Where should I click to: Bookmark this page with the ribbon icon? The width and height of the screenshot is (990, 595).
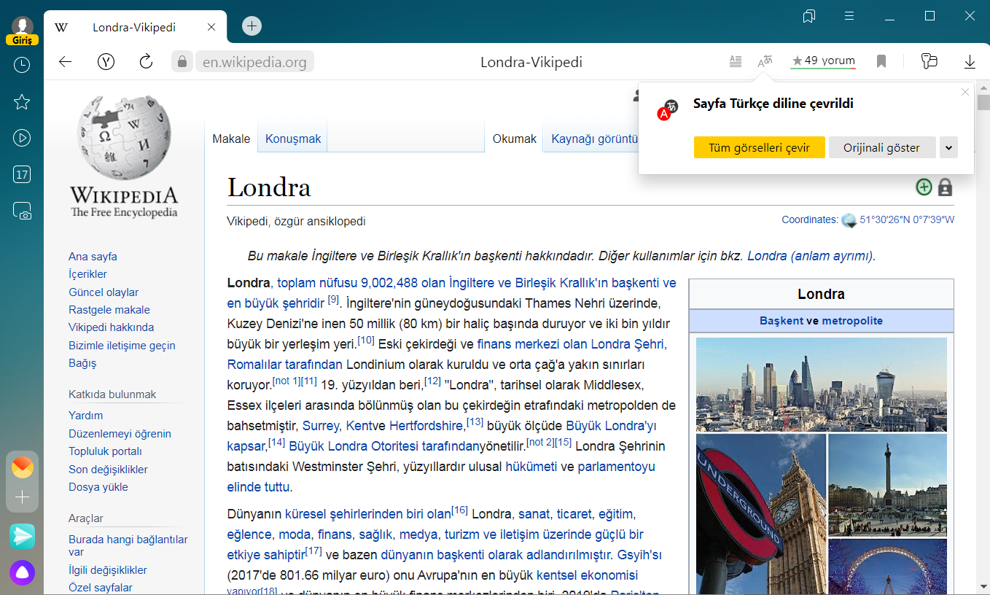(881, 61)
